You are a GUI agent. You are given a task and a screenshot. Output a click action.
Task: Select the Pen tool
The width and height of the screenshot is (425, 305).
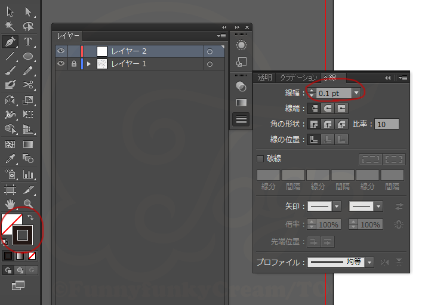[x=10, y=41]
